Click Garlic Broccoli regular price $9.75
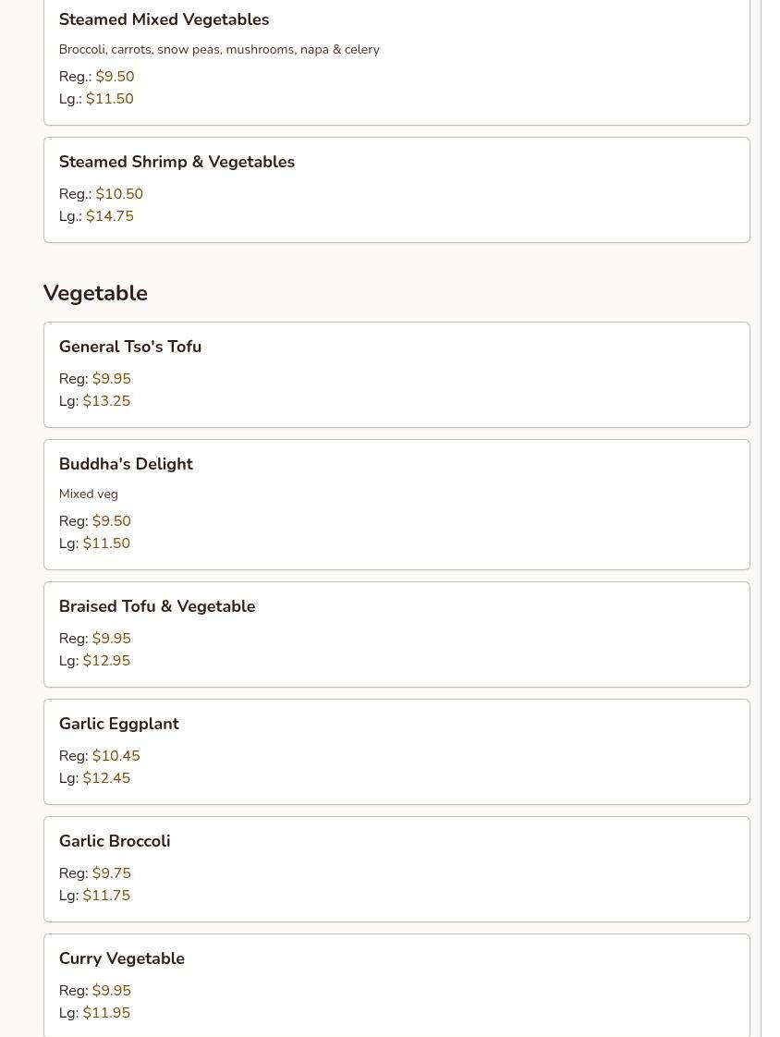The image size is (780, 1037). [x=111, y=873]
